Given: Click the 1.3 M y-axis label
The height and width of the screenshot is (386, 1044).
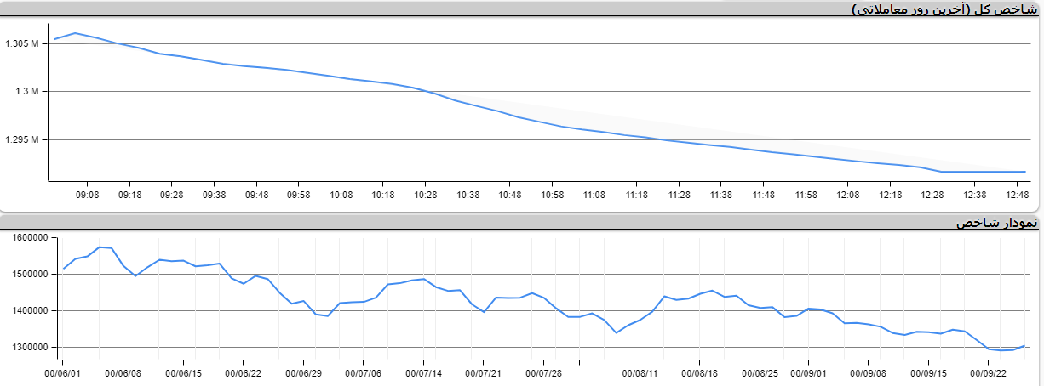Looking at the screenshot, I should (x=29, y=91).
